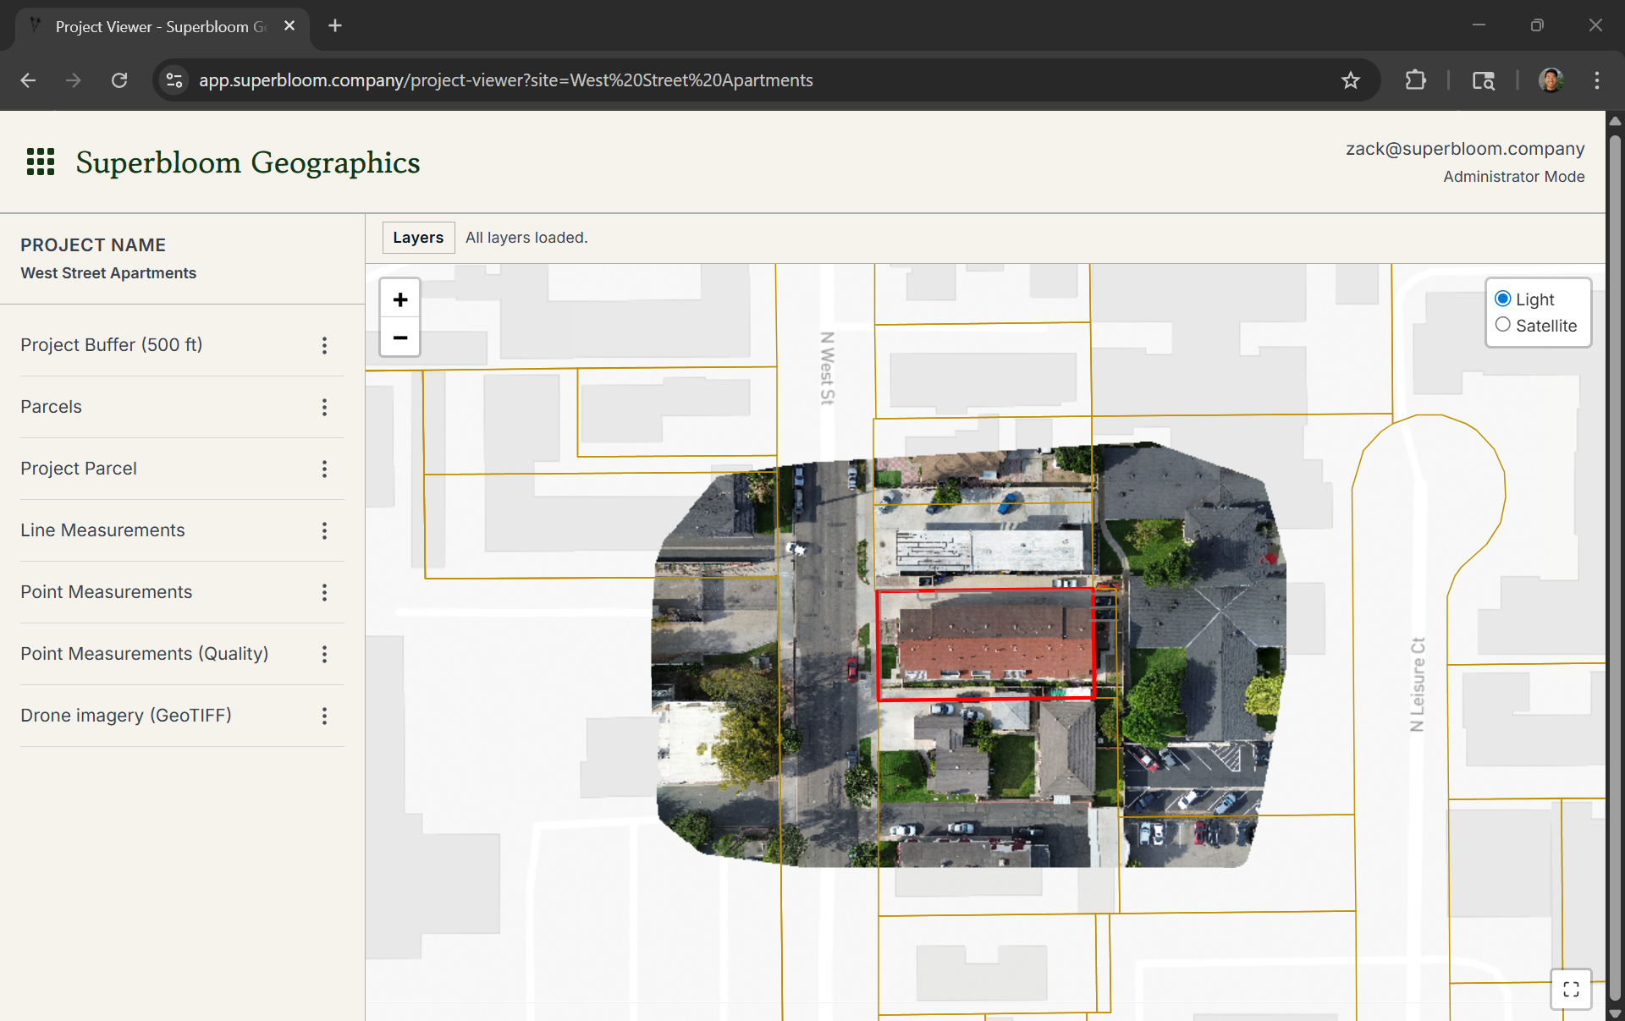Open options for Project Buffer layer
The width and height of the screenshot is (1625, 1021).
click(x=324, y=345)
